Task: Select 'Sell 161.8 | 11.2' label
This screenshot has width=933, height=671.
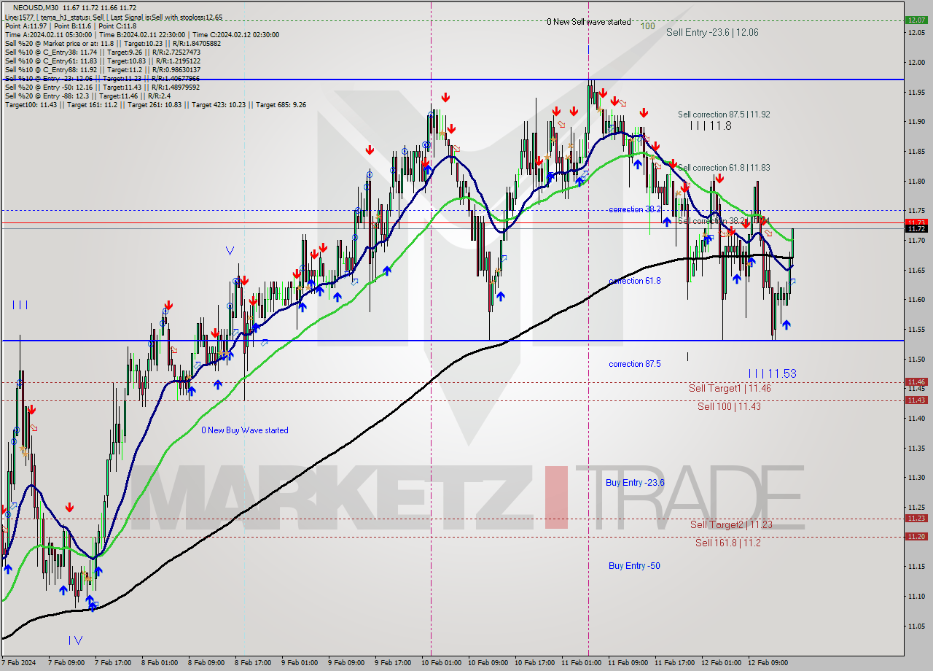Action: tap(728, 543)
